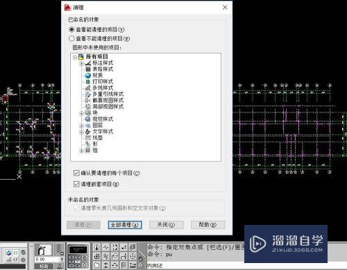Select the 块 tree item
The height and width of the screenshot is (270, 347).
coord(95,112)
